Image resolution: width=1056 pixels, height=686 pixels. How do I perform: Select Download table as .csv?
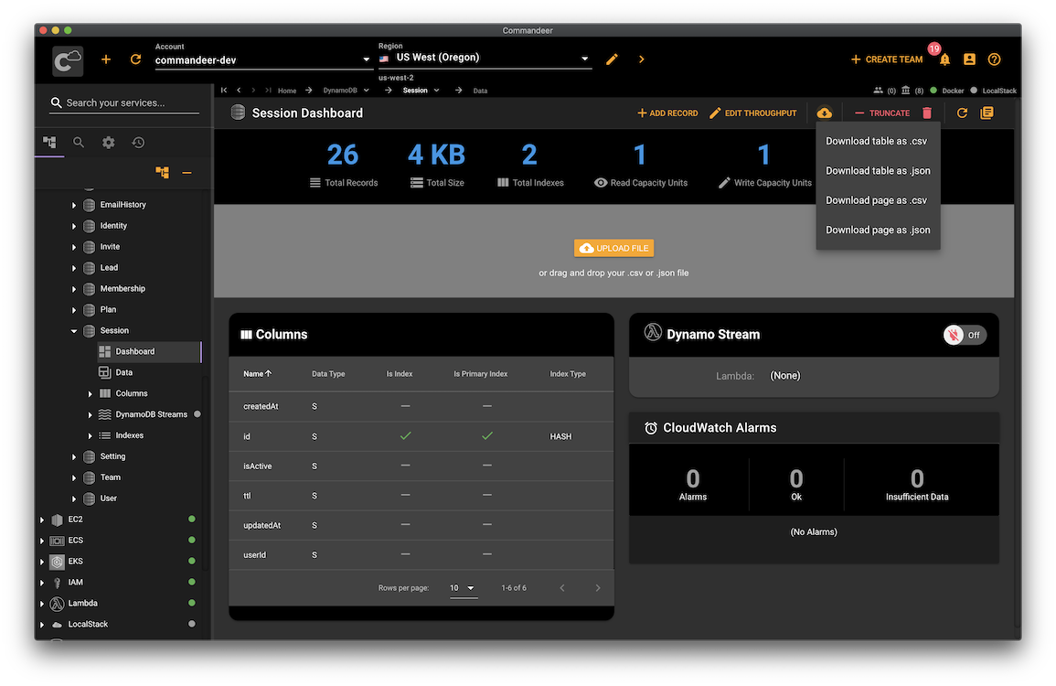[876, 141]
